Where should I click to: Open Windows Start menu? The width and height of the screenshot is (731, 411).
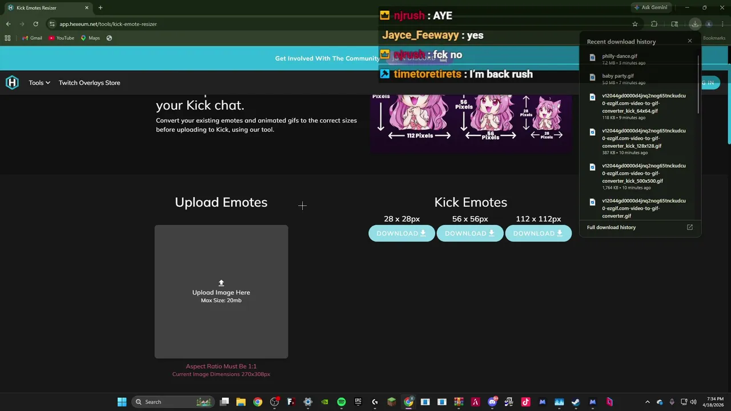[122, 402]
